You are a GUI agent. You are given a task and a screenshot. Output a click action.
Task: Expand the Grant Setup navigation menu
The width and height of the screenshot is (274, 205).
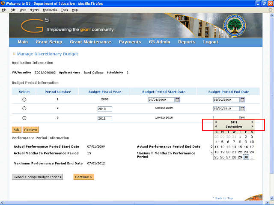click(x=49, y=42)
